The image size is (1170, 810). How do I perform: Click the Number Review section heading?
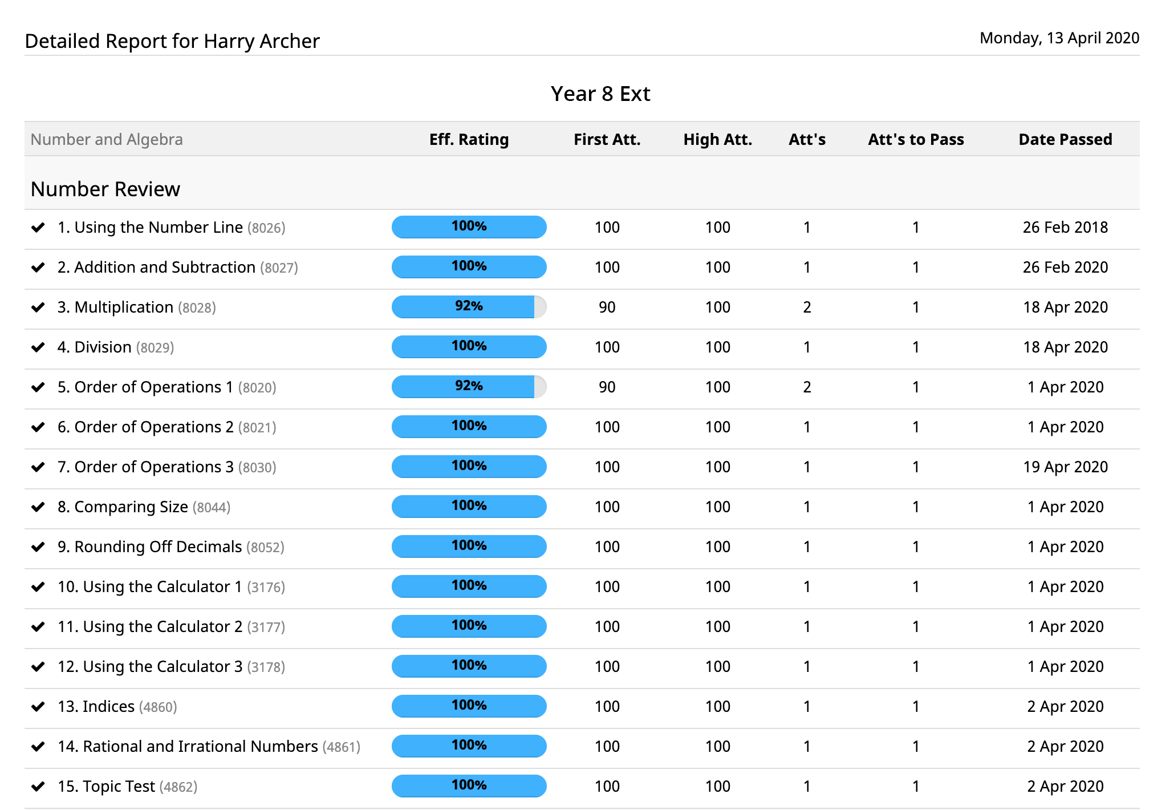coord(105,189)
